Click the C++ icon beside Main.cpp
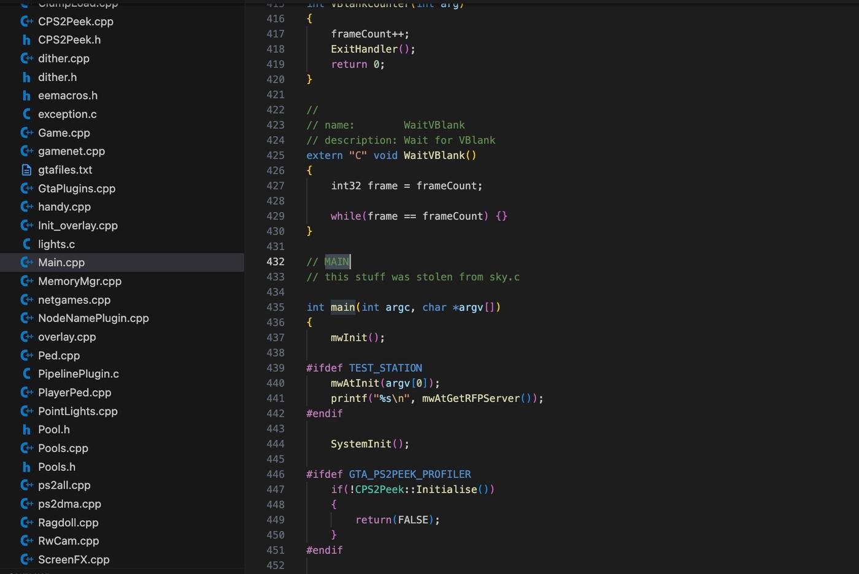The width and height of the screenshot is (859, 574). 27,262
